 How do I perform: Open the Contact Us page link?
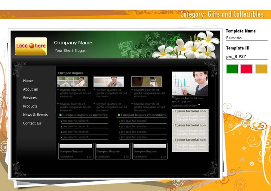[x=32, y=123]
